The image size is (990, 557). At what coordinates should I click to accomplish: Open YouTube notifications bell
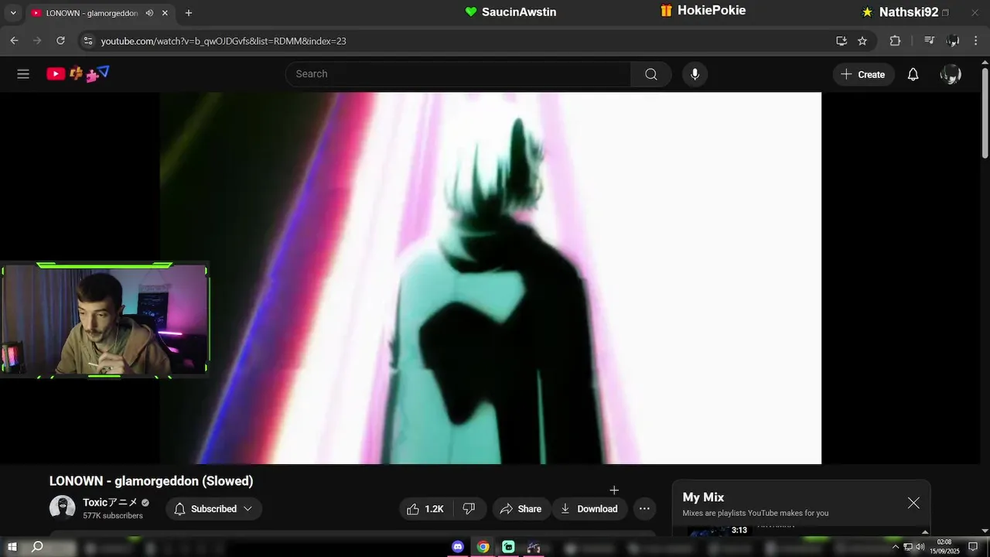click(x=913, y=74)
